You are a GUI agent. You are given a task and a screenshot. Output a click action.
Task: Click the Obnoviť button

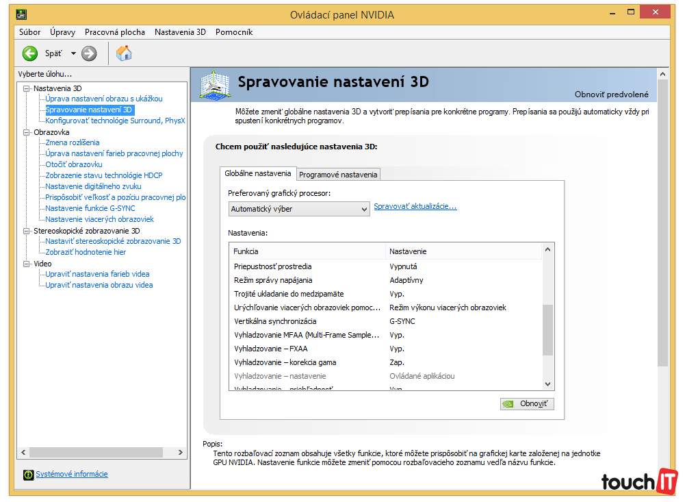pos(527,404)
